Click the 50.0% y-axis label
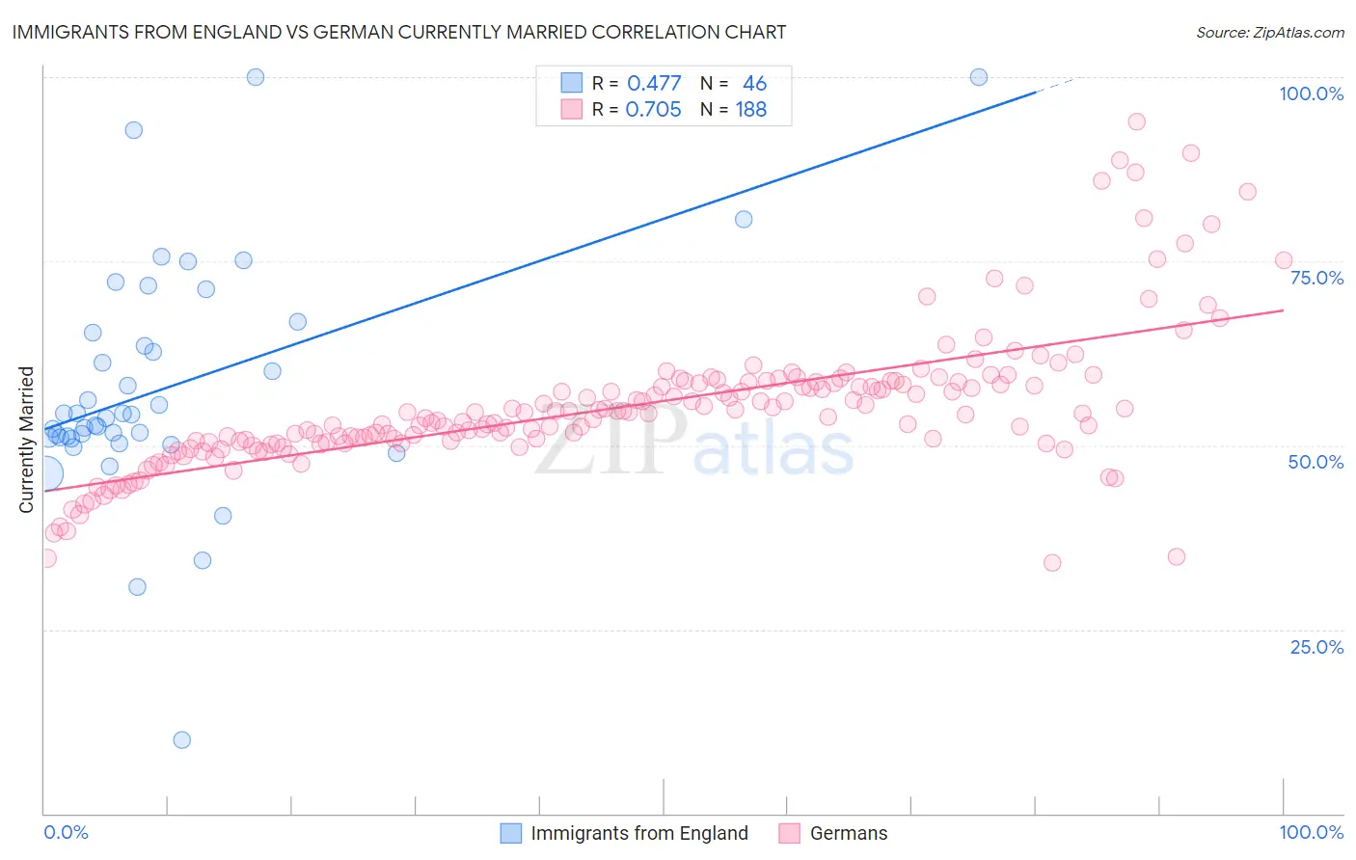 (1316, 462)
